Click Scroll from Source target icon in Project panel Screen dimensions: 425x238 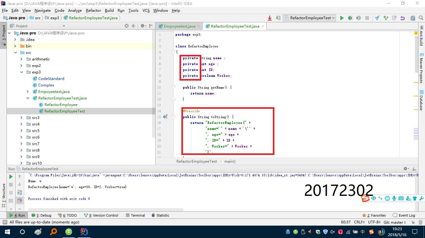coord(127,26)
